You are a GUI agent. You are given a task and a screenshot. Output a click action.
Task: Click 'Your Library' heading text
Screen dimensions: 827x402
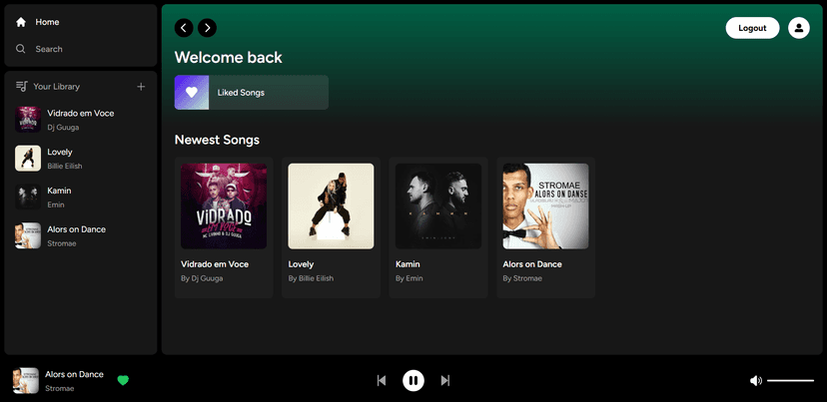[57, 87]
